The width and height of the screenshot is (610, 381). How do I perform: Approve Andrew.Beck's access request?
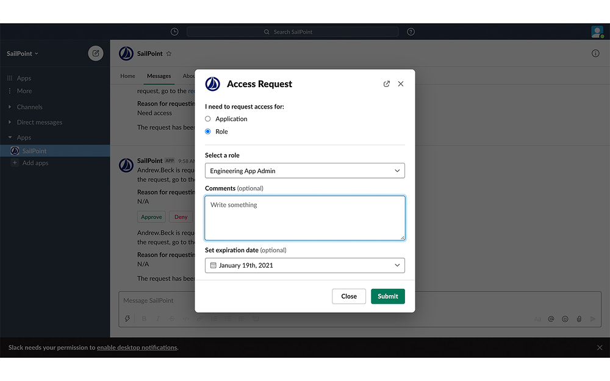[151, 217]
